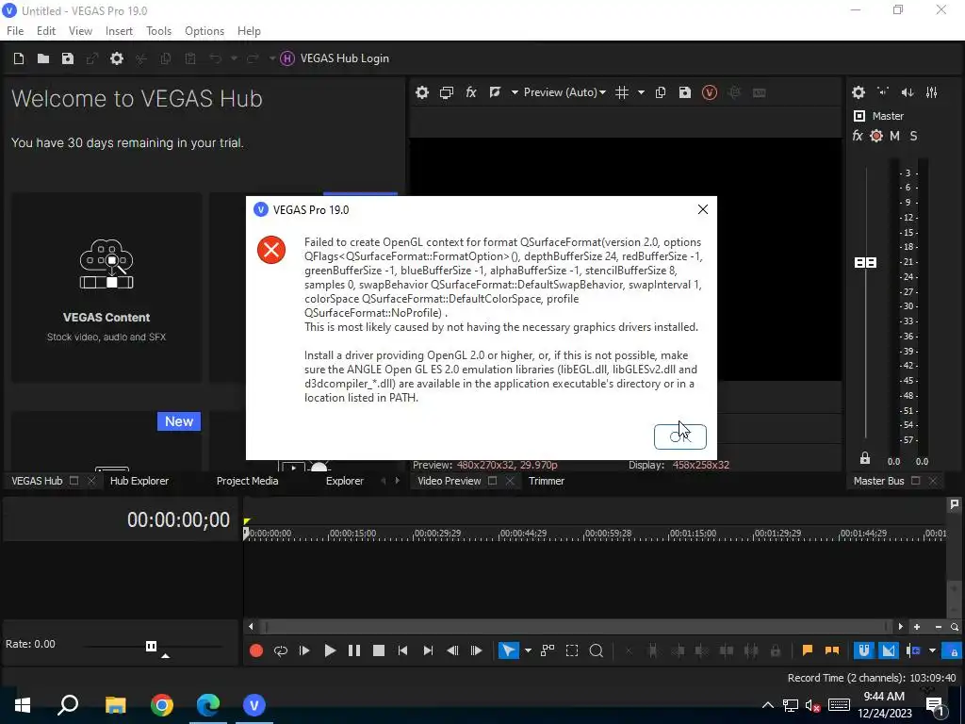Open Master automation settings icon
The height and width of the screenshot is (724, 965).
tap(876, 136)
